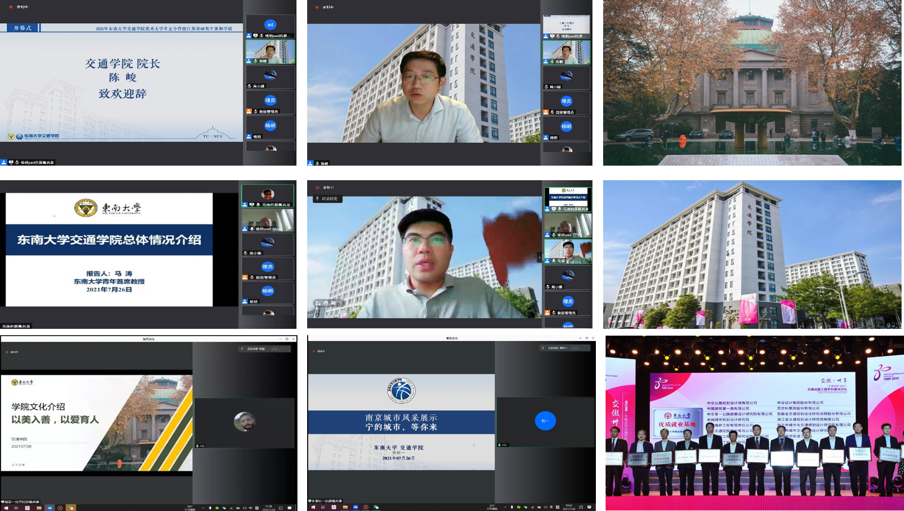This screenshot has height=511, width=904.
Task: Click the 开幕式 tab label on the welcome slide
Action: (22, 28)
